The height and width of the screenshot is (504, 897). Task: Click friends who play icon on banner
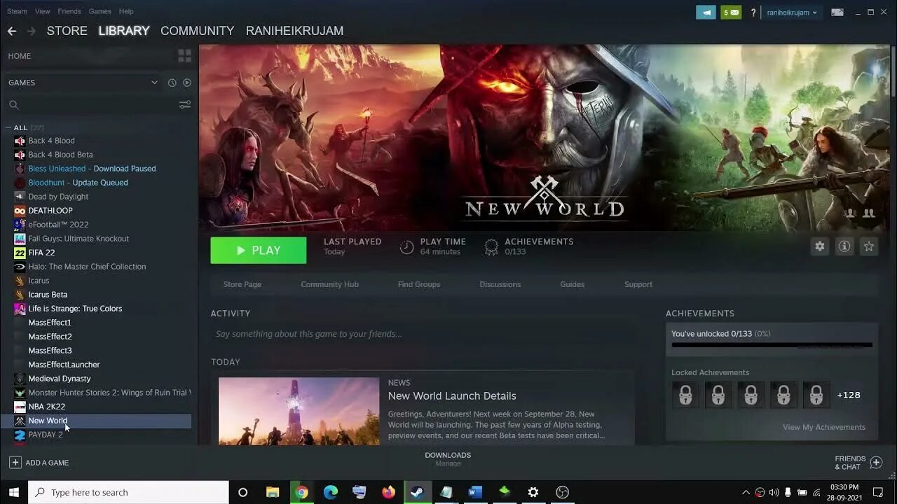point(869,213)
